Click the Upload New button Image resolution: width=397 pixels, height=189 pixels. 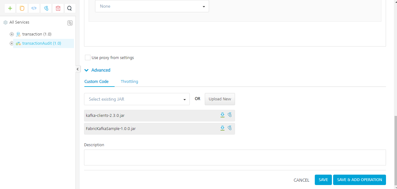(220, 99)
